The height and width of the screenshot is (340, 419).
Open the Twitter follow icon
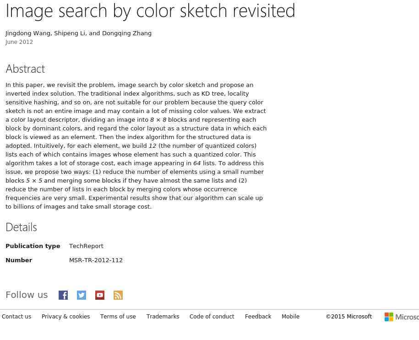82,295
